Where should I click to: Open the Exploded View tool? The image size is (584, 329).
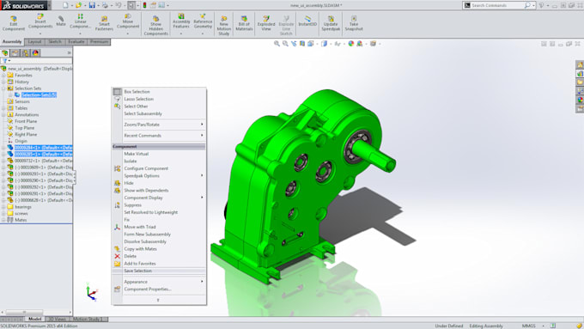266,23
